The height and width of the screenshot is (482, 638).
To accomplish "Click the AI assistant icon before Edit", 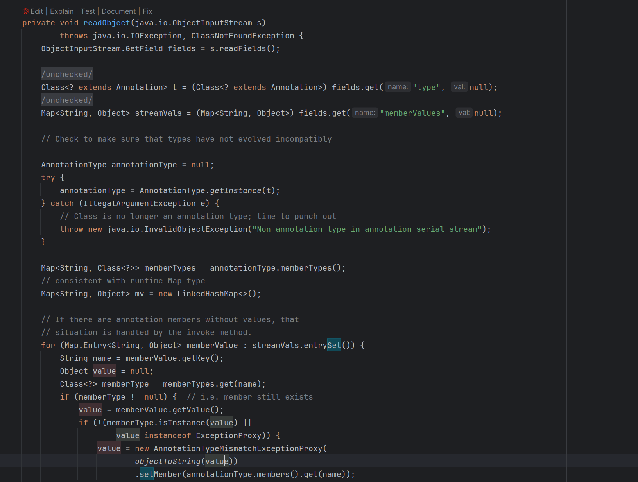I will (x=25, y=11).
